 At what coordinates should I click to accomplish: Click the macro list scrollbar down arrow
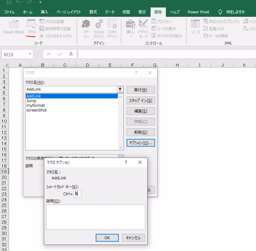[x=121, y=147]
